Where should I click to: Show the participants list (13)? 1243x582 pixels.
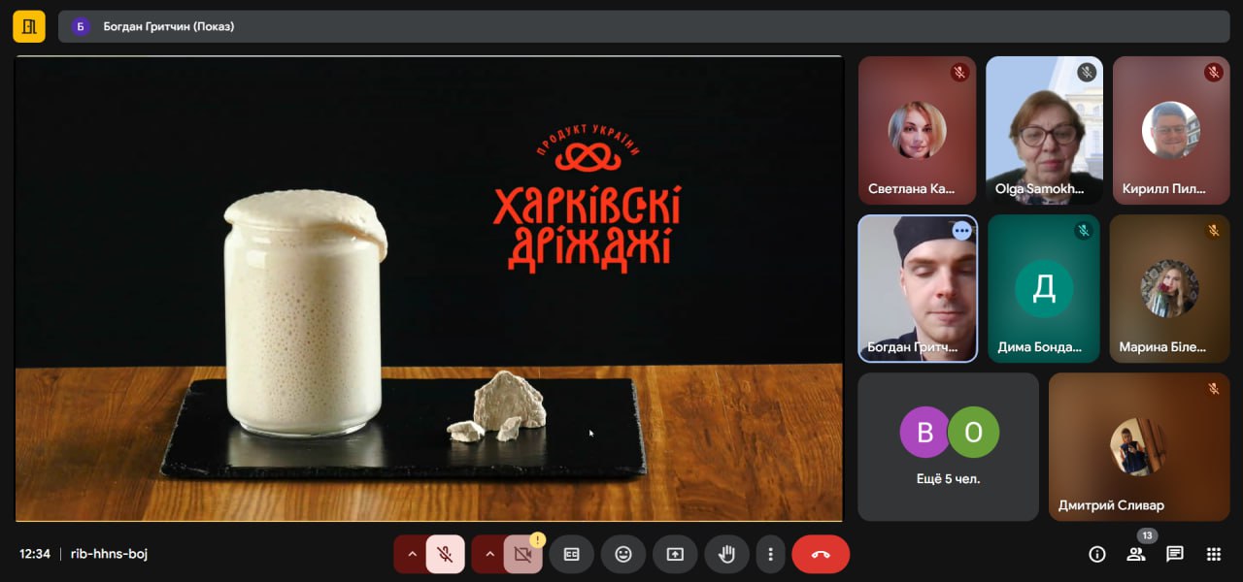click(1136, 554)
